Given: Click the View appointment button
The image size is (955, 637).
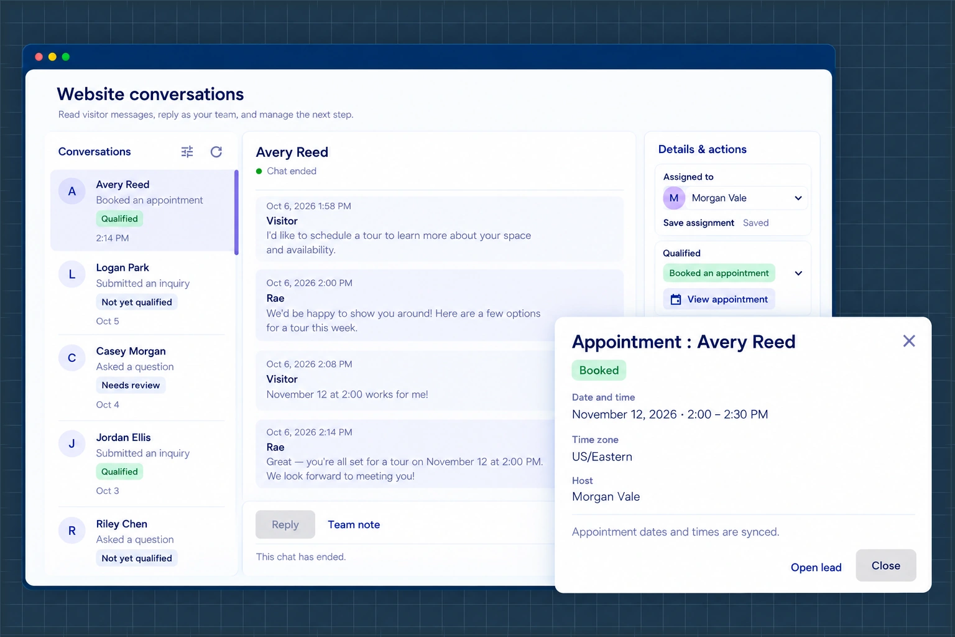Looking at the screenshot, I should pos(719,299).
